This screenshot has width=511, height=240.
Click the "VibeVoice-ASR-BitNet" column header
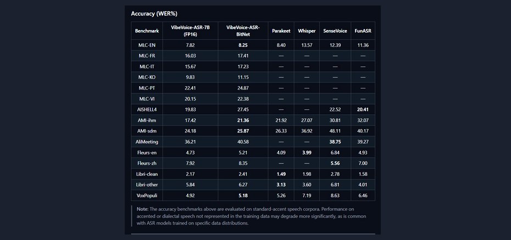pos(243,31)
